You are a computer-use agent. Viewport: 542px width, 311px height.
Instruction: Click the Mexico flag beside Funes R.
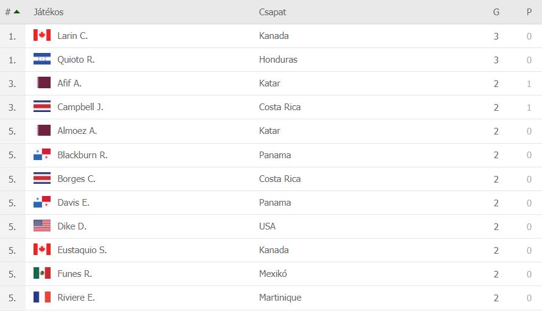(x=42, y=273)
